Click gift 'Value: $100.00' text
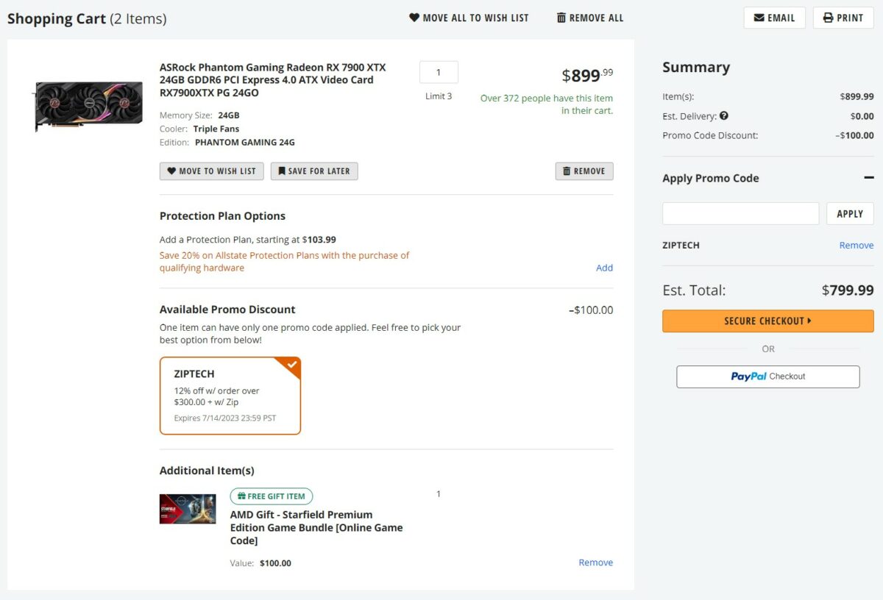This screenshot has width=883, height=600. pos(260,563)
